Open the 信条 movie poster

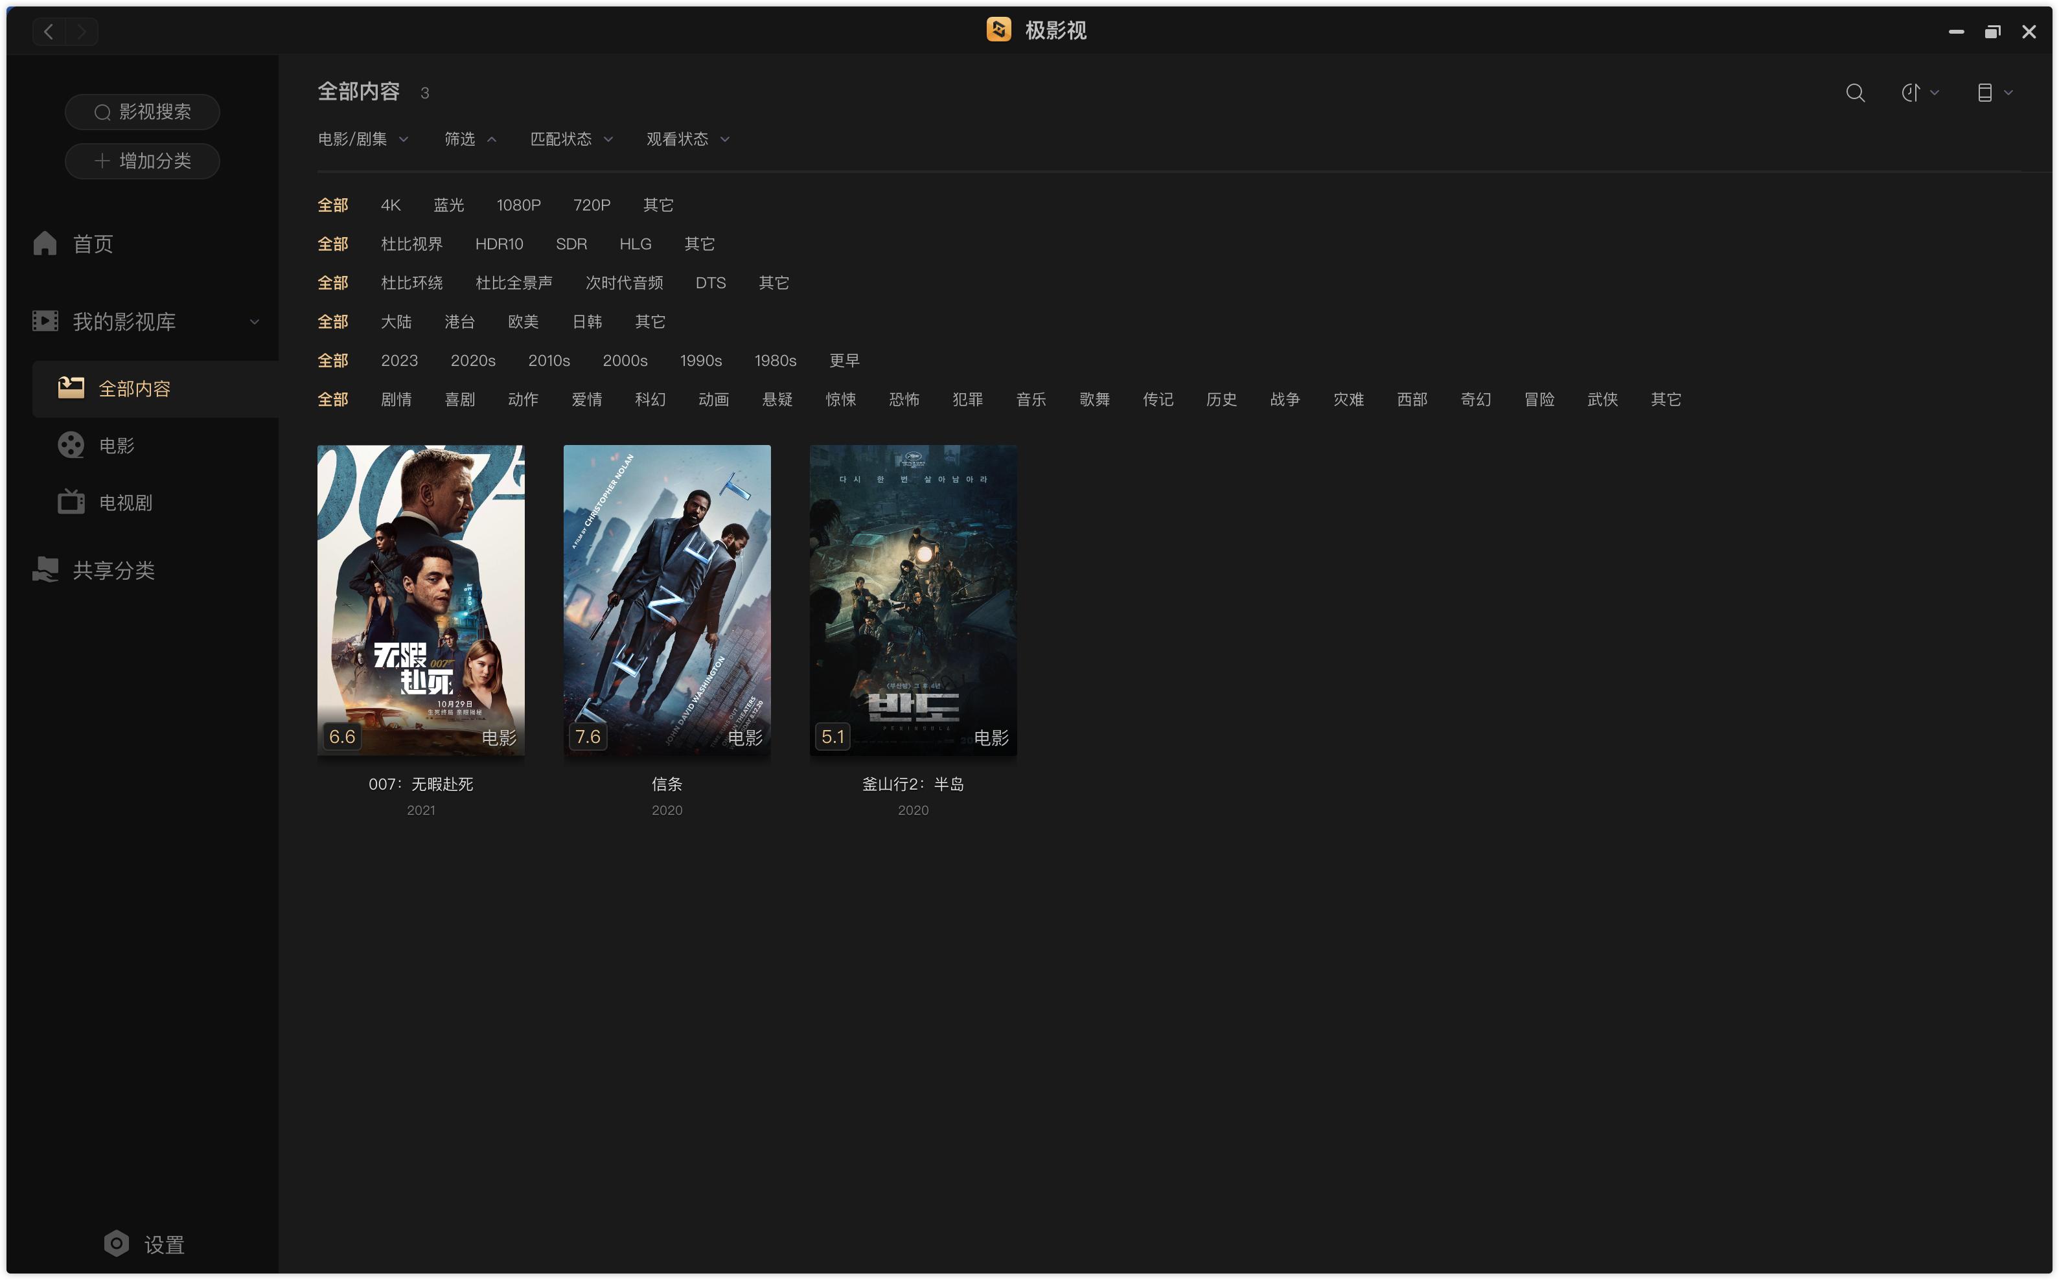click(x=666, y=599)
